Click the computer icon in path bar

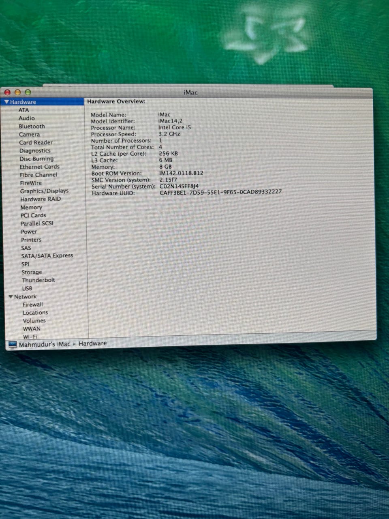[x=13, y=345]
